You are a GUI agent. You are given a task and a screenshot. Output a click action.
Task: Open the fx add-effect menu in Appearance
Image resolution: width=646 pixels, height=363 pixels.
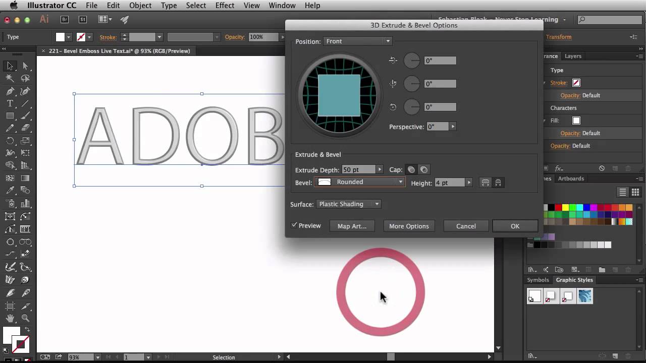click(x=559, y=168)
